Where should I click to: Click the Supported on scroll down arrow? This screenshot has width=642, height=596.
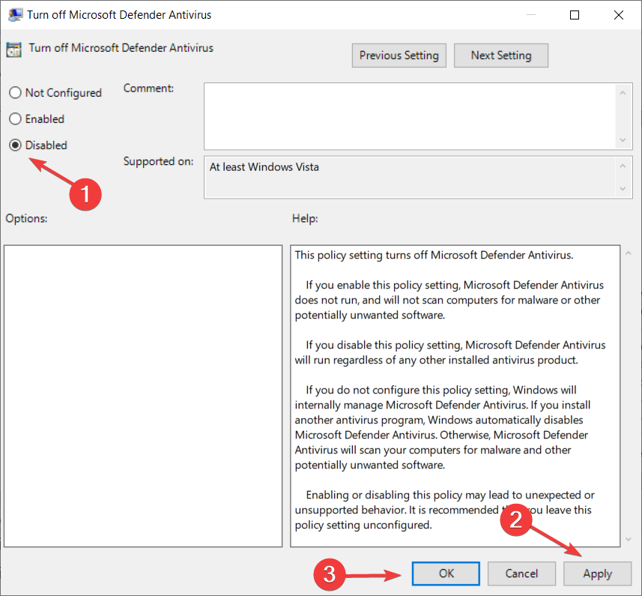[x=623, y=189]
